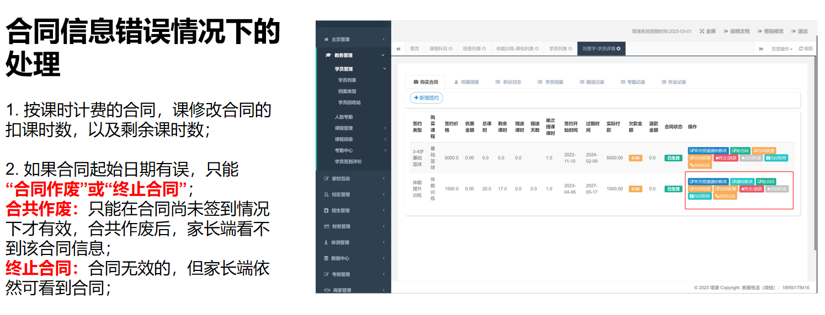Click 合同暂停 for the 3-4岁基础篮球 contract
This screenshot has width=825, height=315.
point(776,158)
